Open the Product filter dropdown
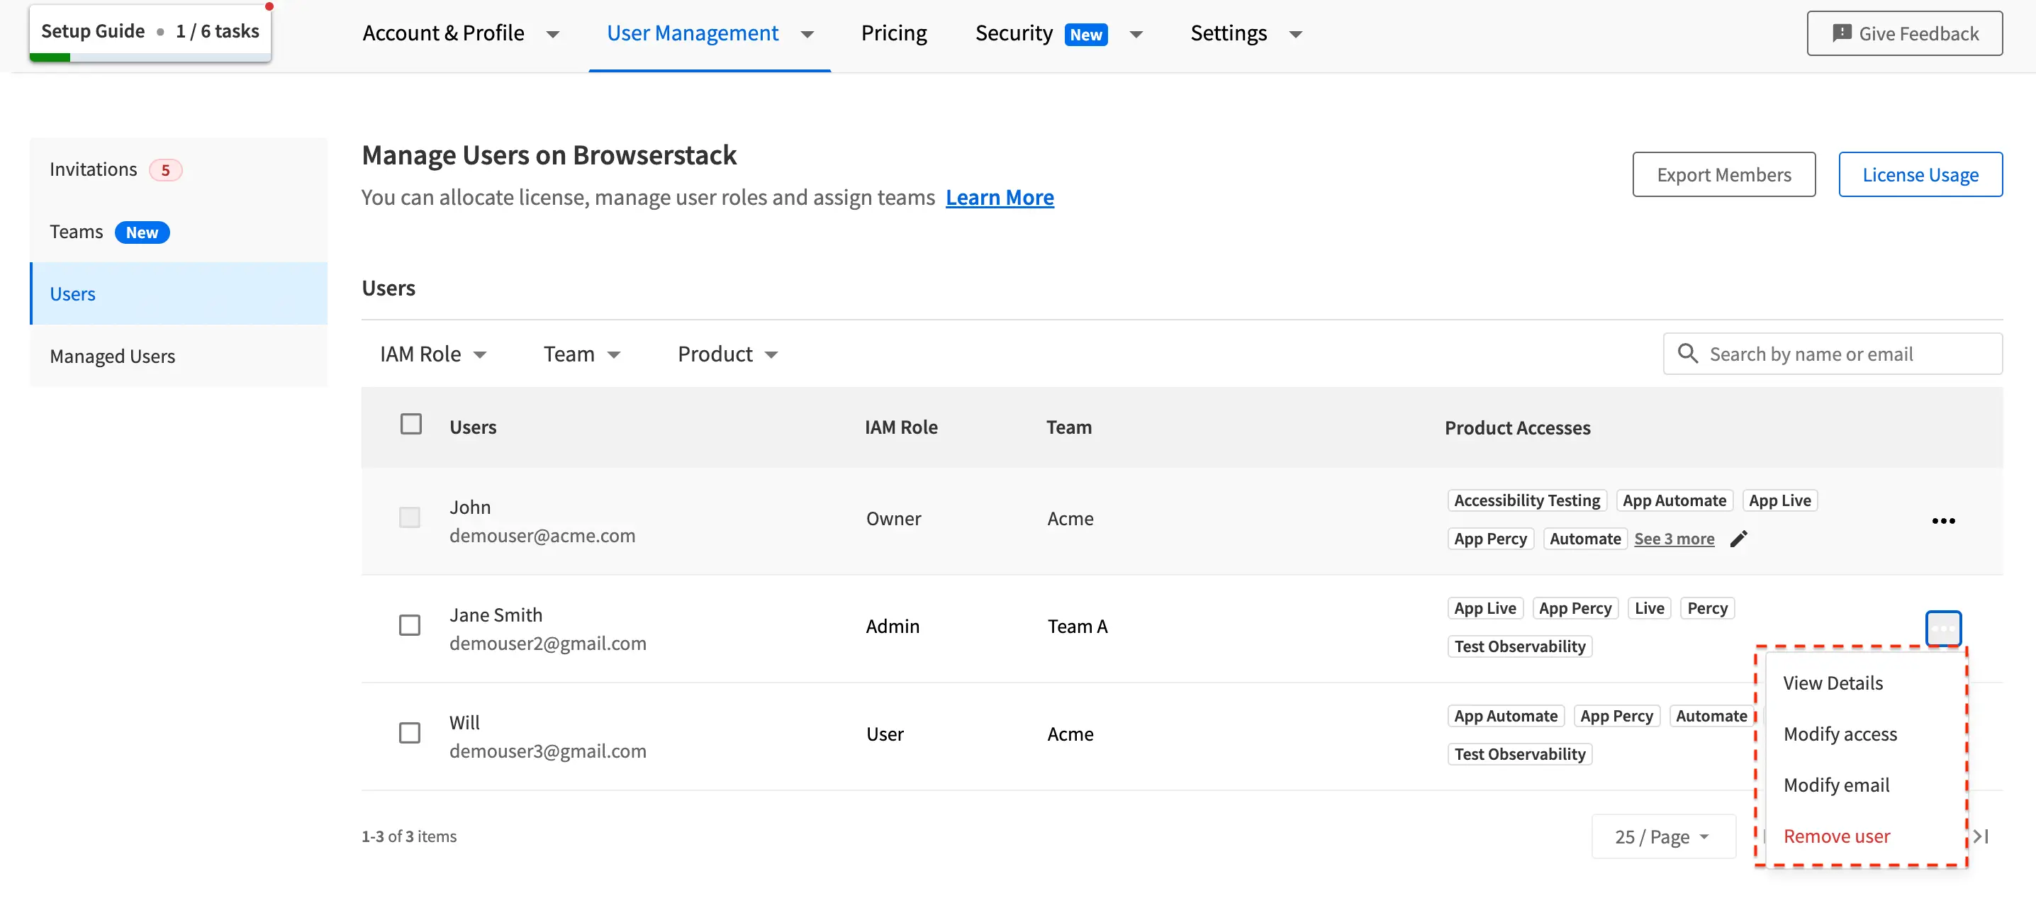2036x903 pixels. click(x=727, y=354)
